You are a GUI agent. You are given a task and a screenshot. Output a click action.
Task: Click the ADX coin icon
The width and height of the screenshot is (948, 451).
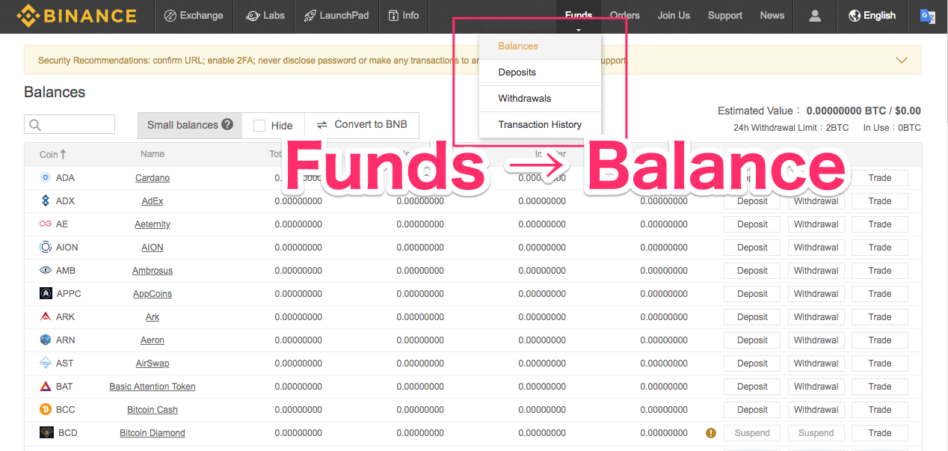coord(45,201)
